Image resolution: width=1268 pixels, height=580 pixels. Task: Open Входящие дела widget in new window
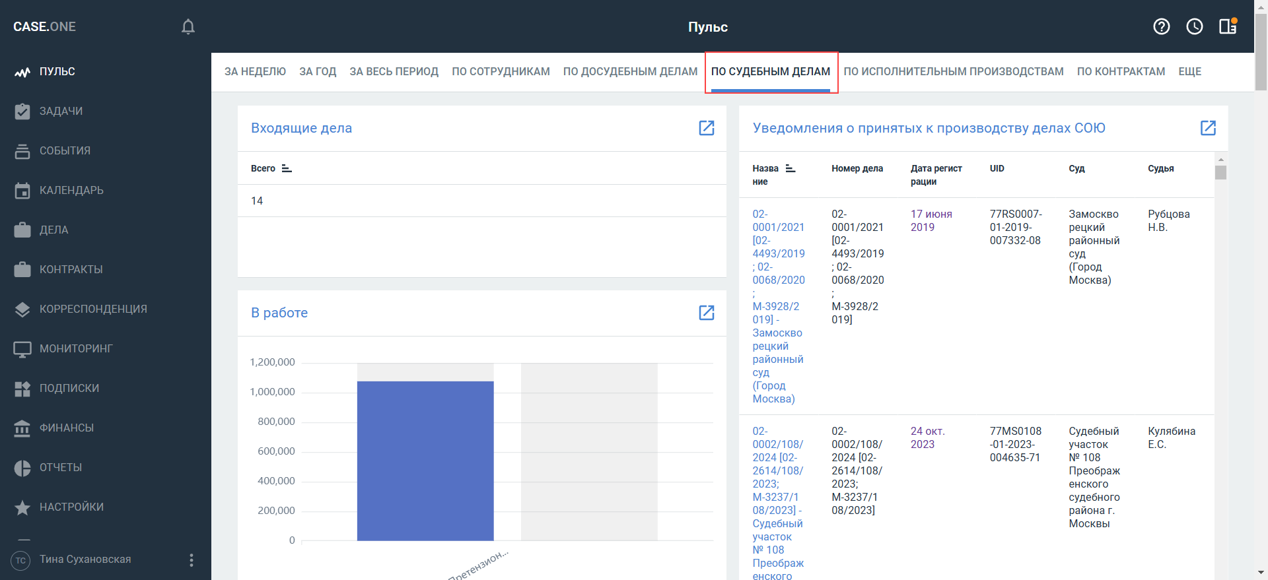707,128
